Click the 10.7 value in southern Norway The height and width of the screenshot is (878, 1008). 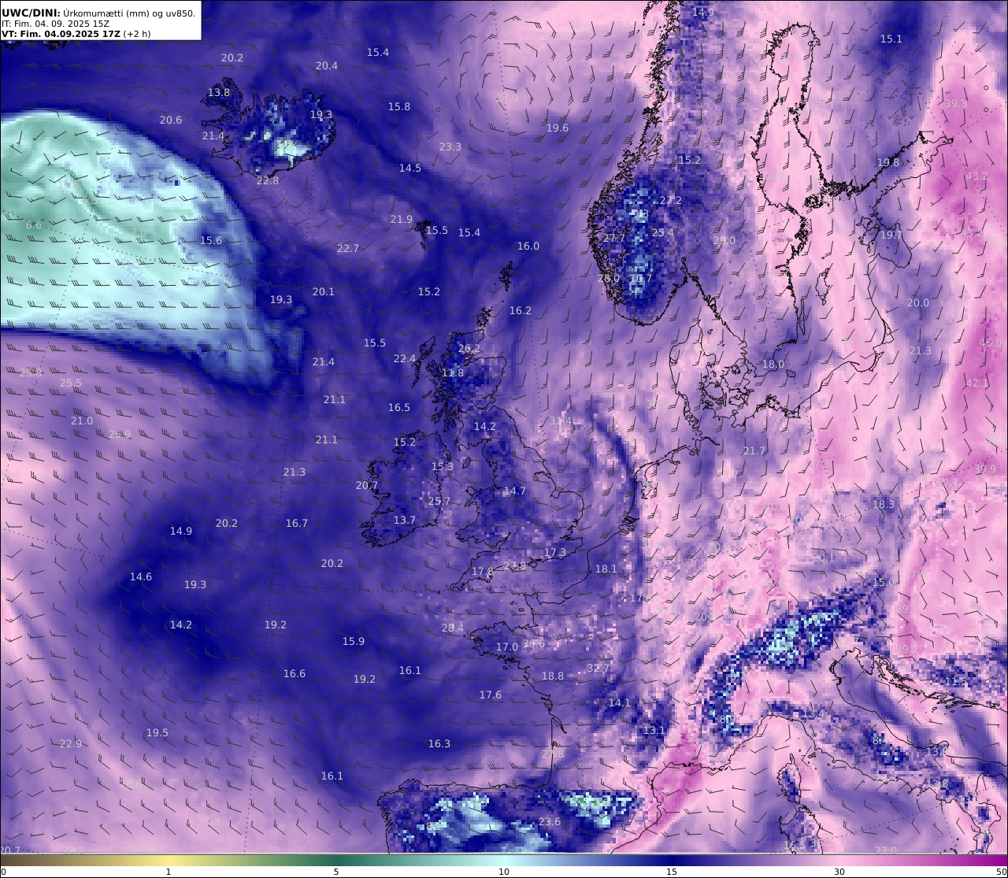coord(641,278)
